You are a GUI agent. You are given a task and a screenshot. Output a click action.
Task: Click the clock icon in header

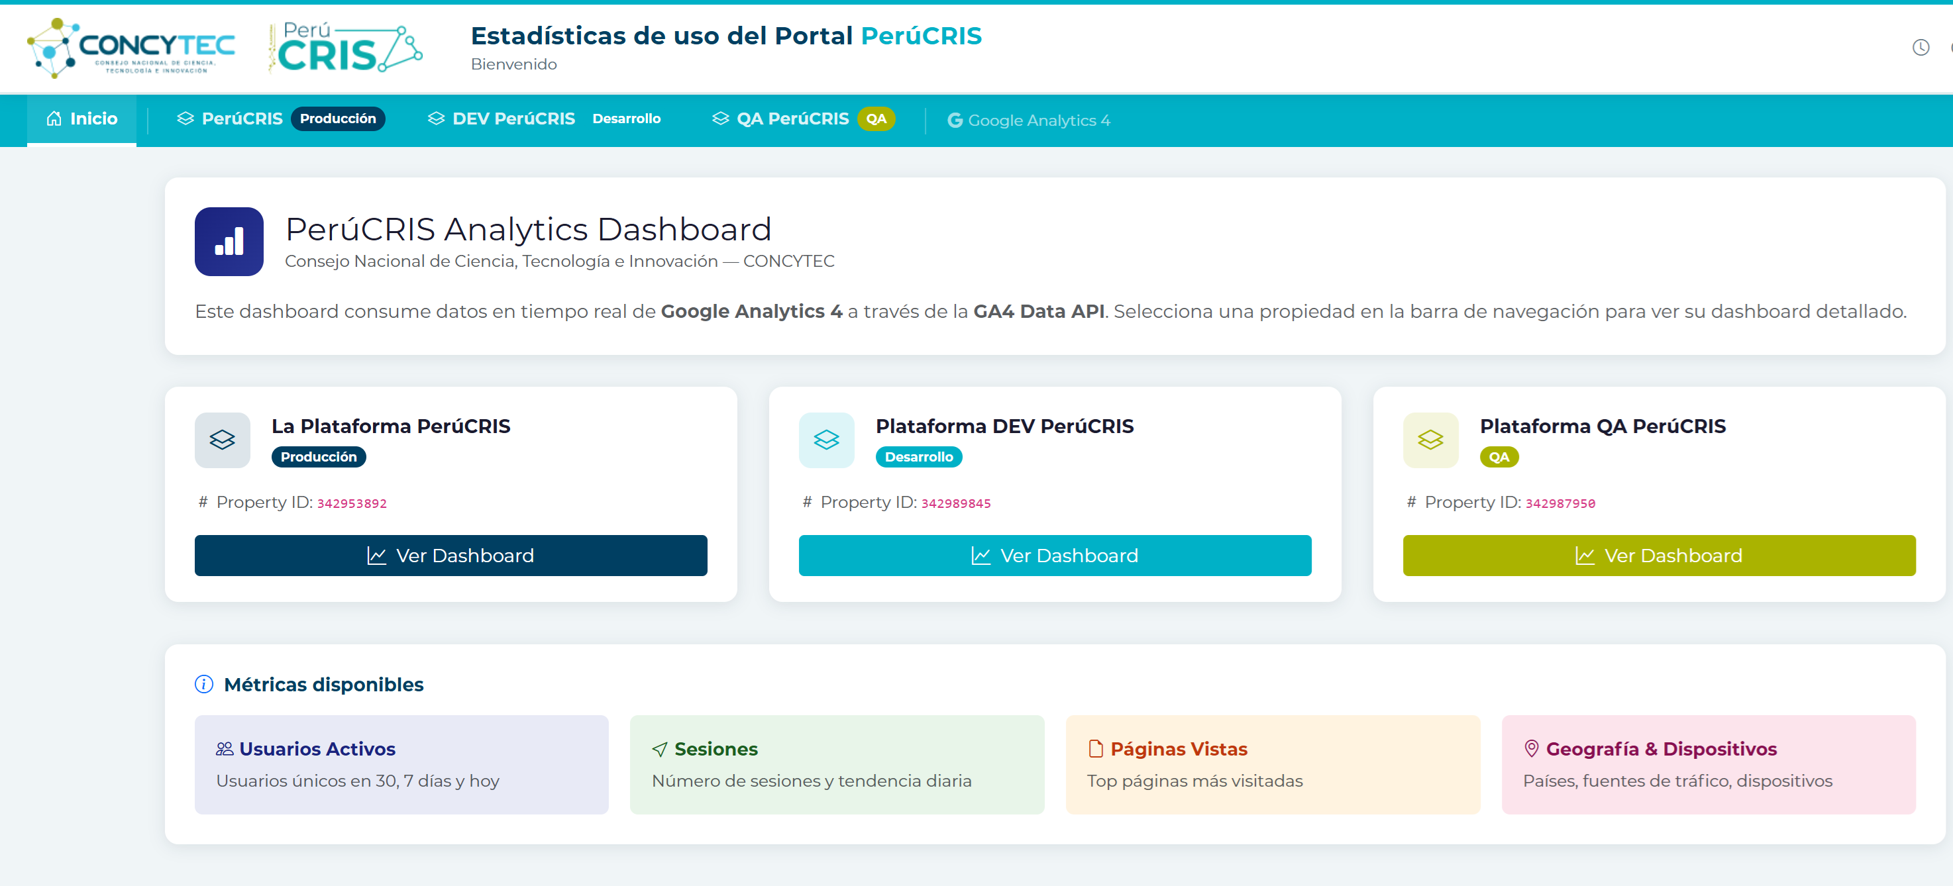[1921, 48]
